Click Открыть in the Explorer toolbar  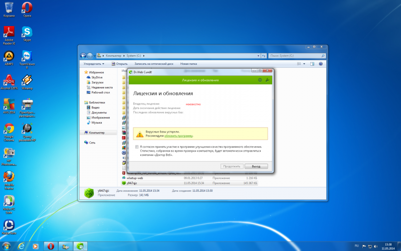(x=119, y=64)
